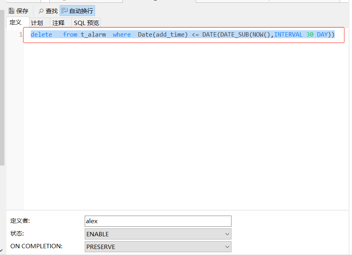Switch to the 定义 tab
Image resolution: width=352 pixels, height=255 pixels.
point(16,22)
